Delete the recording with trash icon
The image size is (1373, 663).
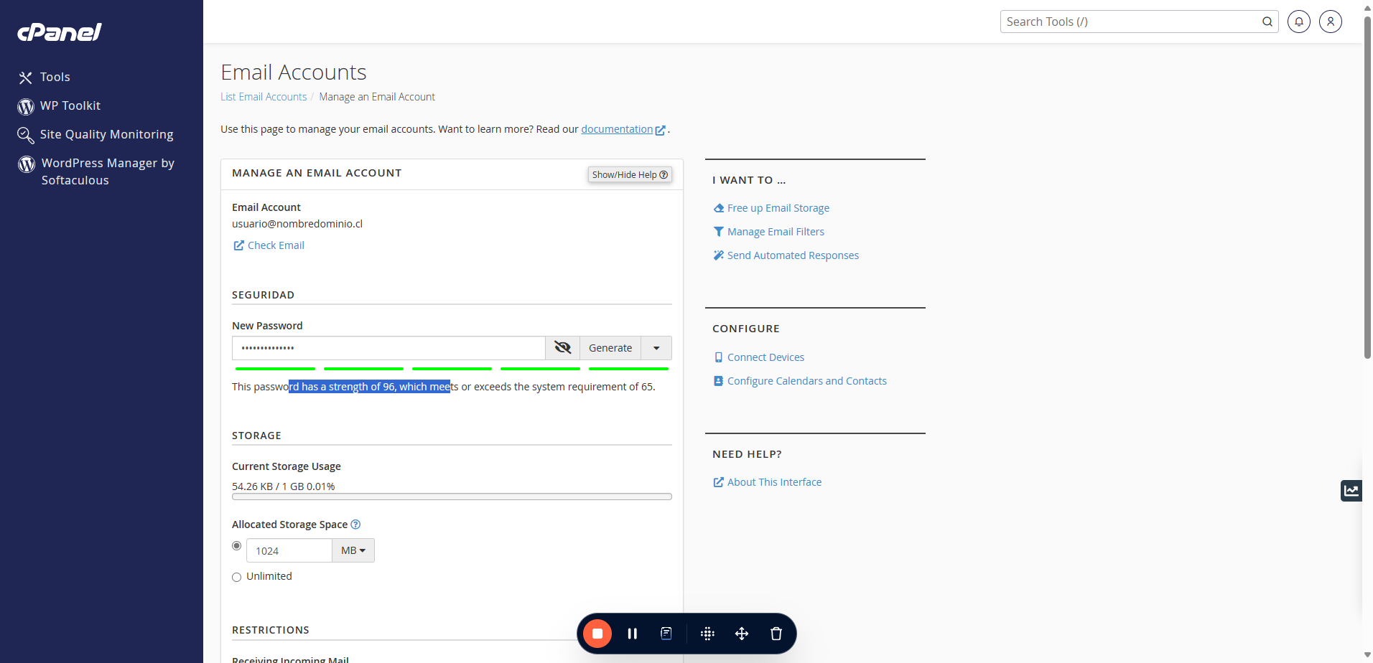coord(776,634)
